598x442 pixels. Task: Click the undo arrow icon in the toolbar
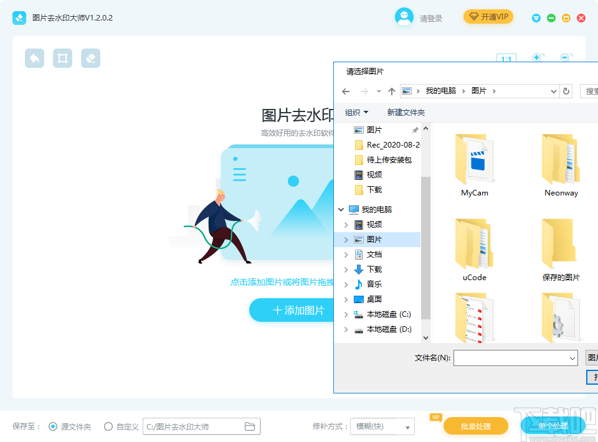34,58
